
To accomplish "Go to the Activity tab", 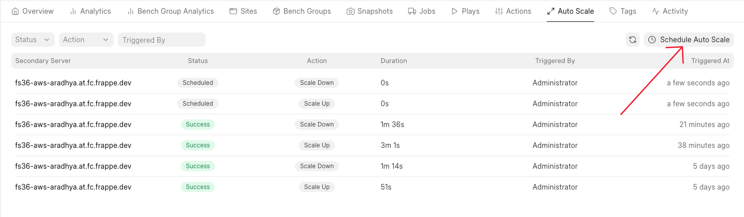I will [670, 11].
